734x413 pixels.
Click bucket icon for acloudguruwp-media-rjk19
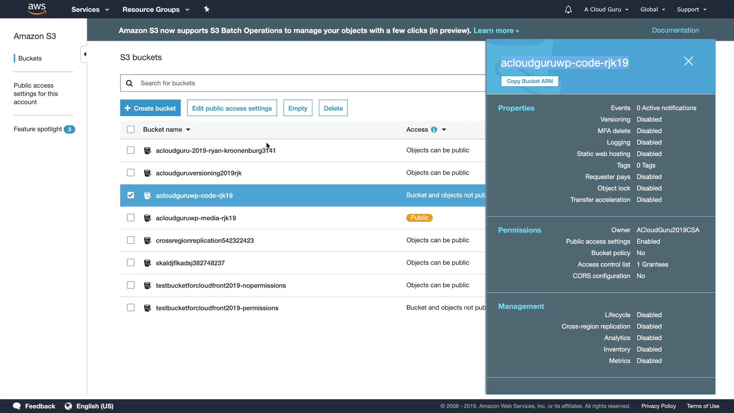(x=147, y=218)
